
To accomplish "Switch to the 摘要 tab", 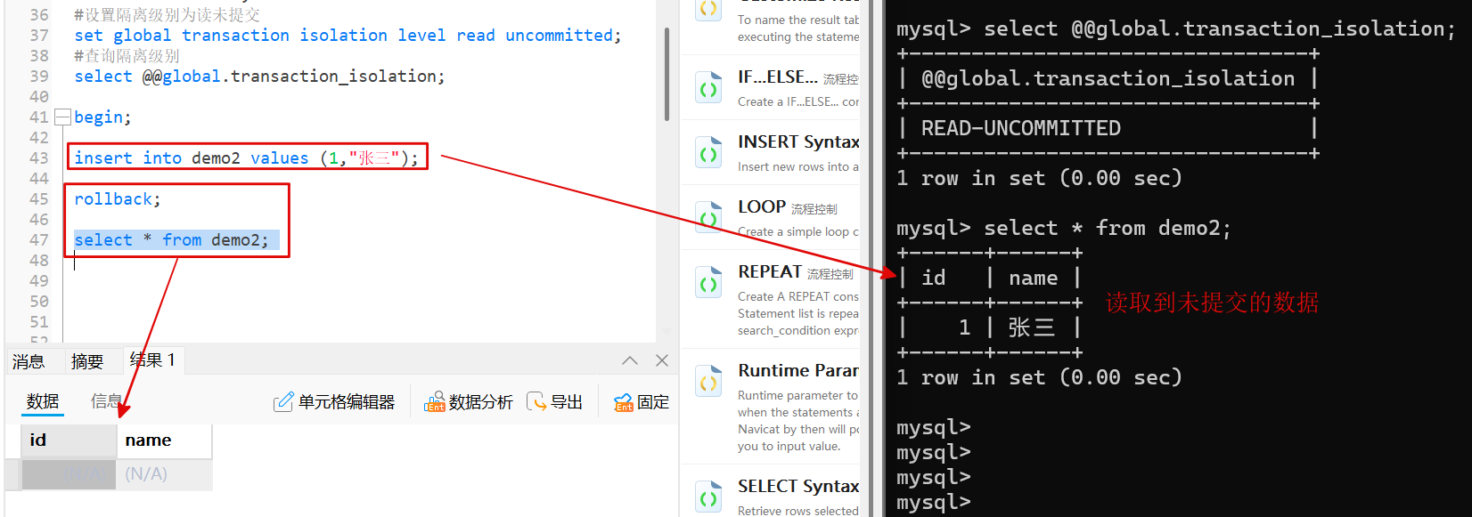I will 87,361.
